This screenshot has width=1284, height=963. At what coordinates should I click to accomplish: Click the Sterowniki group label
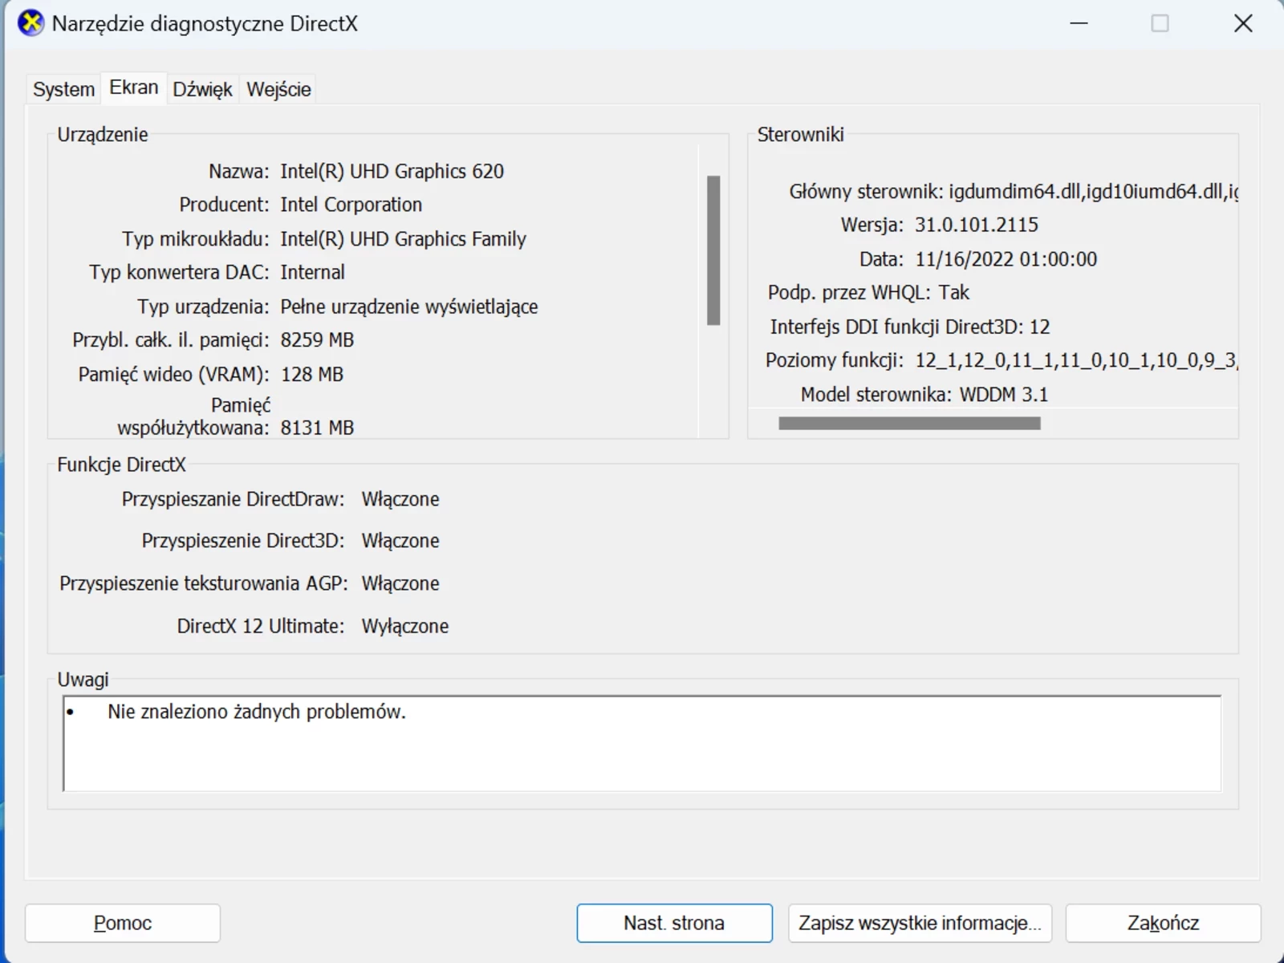click(x=800, y=135)
